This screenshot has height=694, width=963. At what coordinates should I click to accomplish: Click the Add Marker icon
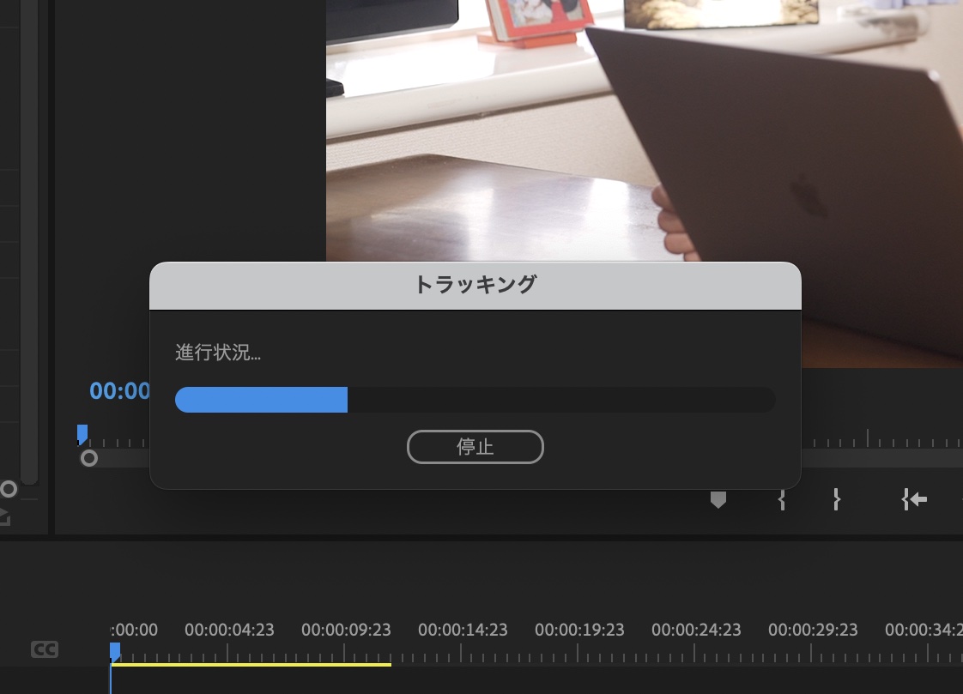point(718,499)
